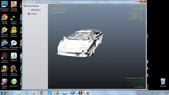Switch to the BoundS view mode

click(97, 5)
